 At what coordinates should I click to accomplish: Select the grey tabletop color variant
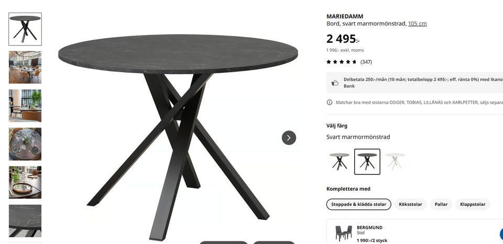[x=340, y=161]
